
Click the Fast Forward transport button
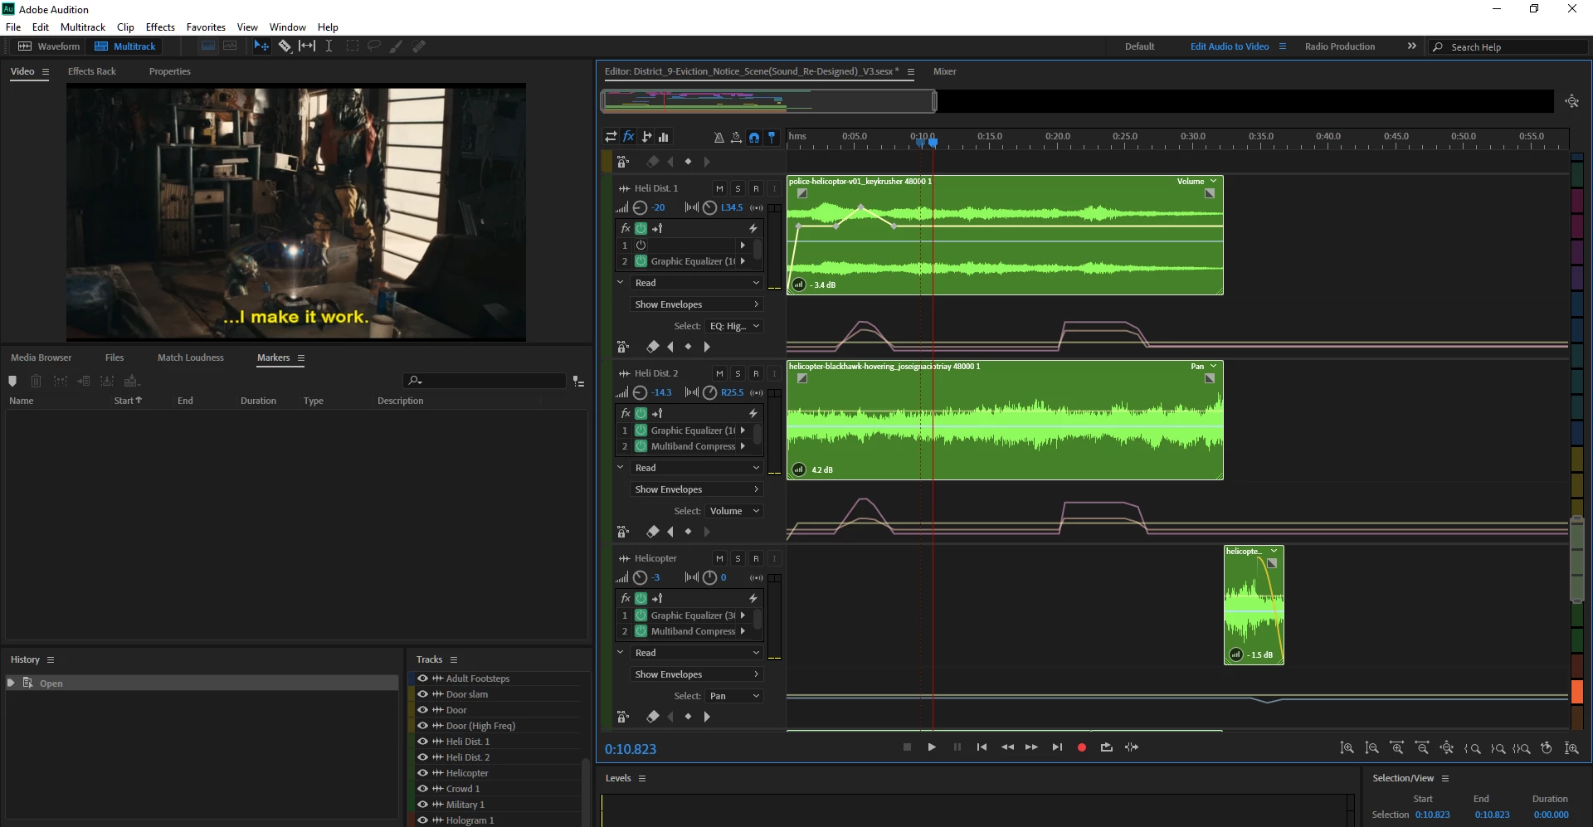click(1031, 747)
